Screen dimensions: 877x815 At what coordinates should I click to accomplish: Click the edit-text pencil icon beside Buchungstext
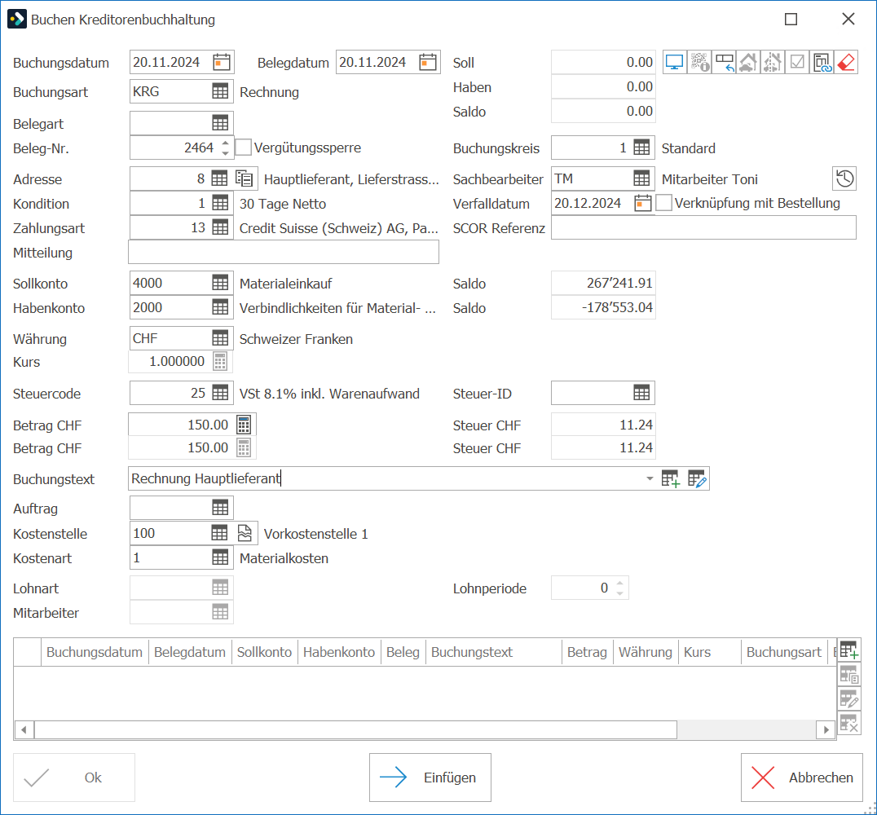tap(697, 479)
